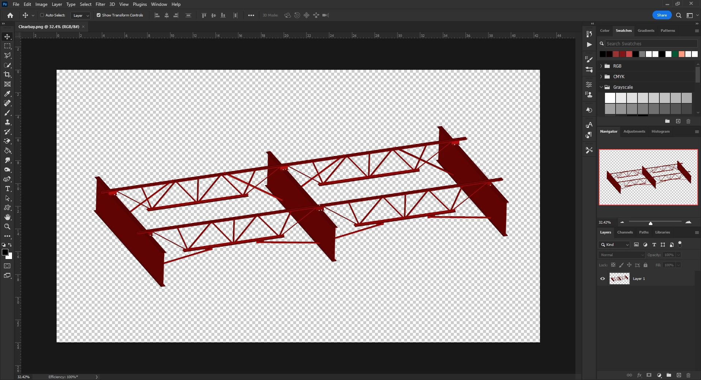Open Fill value dropdown arrow

[679, 265]
